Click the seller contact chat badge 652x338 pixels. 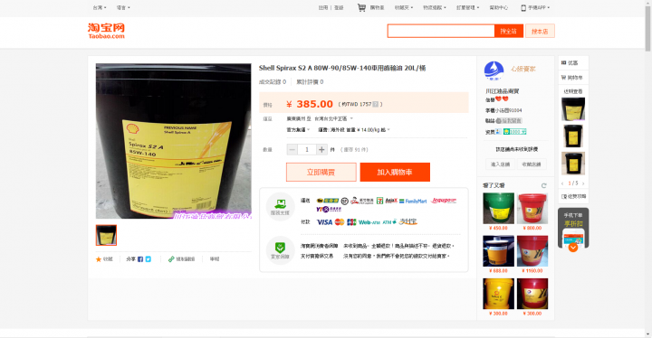[x=509, y=121]
